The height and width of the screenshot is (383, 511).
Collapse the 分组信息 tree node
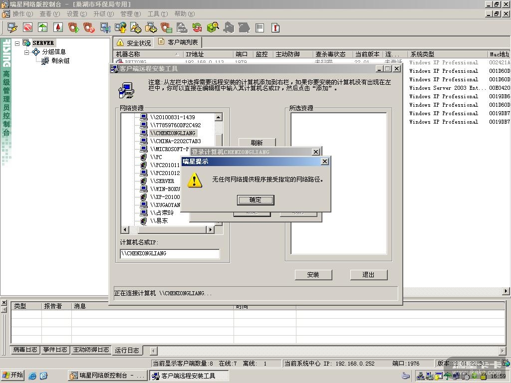coord(27,52)
